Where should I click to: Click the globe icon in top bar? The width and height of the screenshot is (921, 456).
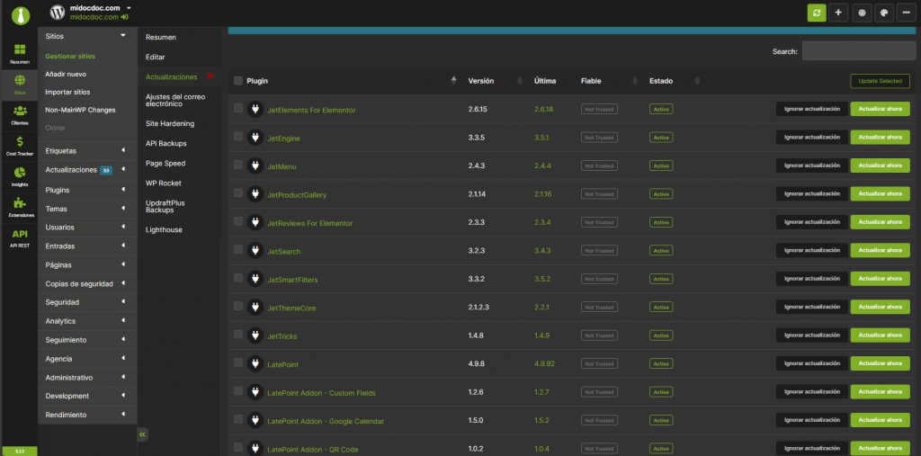(862, 13)
